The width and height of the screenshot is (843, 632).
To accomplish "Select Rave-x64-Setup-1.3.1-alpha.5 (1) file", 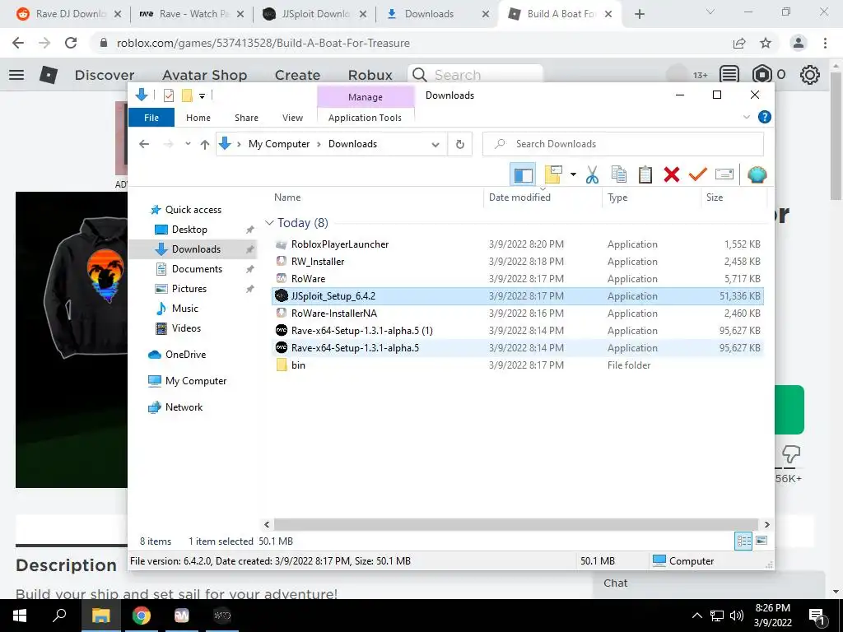I will [x=517, y=331].
